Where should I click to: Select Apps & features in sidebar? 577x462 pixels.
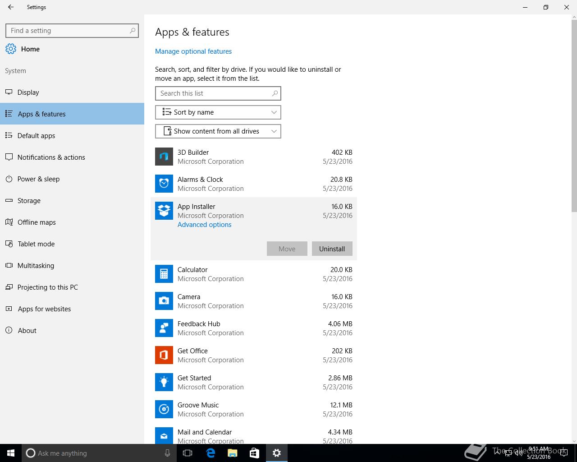72,114
